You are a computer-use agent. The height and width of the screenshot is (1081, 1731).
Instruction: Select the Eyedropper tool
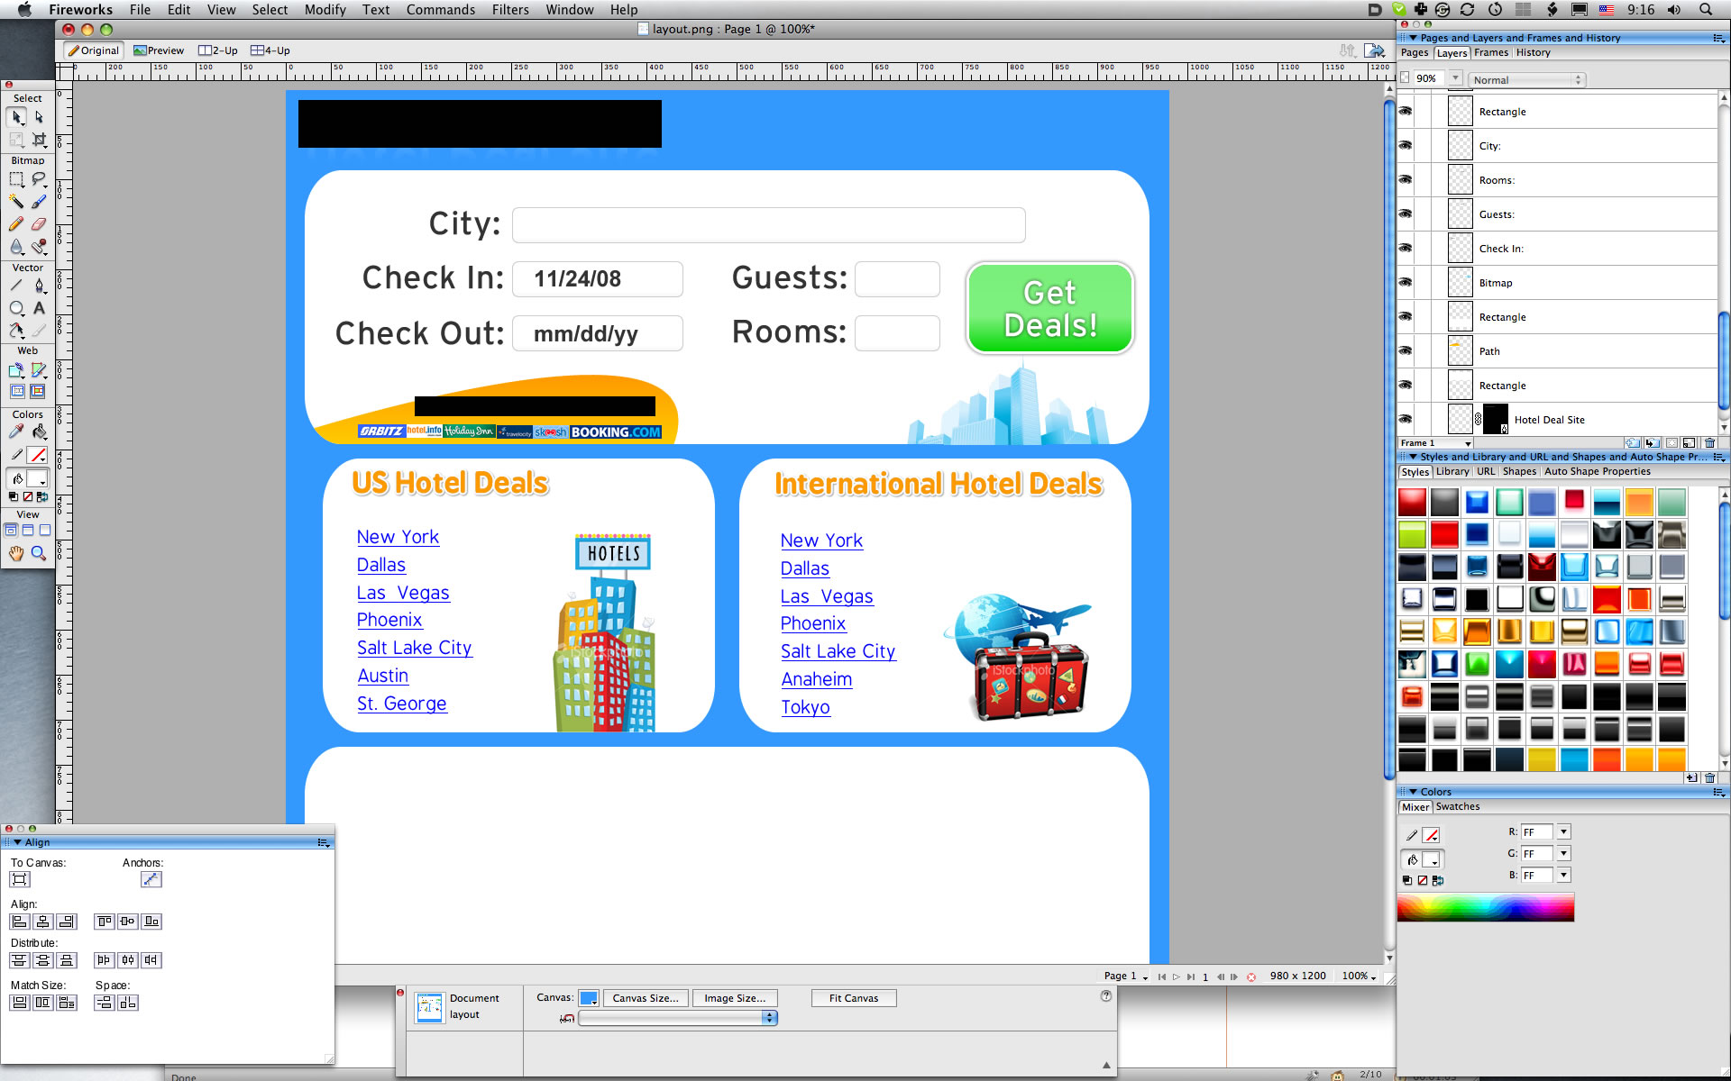pyautogui.click(x=16, y=432)
